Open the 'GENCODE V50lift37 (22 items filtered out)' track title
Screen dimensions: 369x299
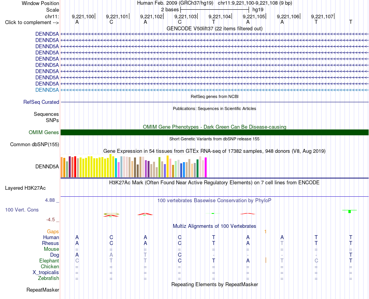click(x=214, y=28)
